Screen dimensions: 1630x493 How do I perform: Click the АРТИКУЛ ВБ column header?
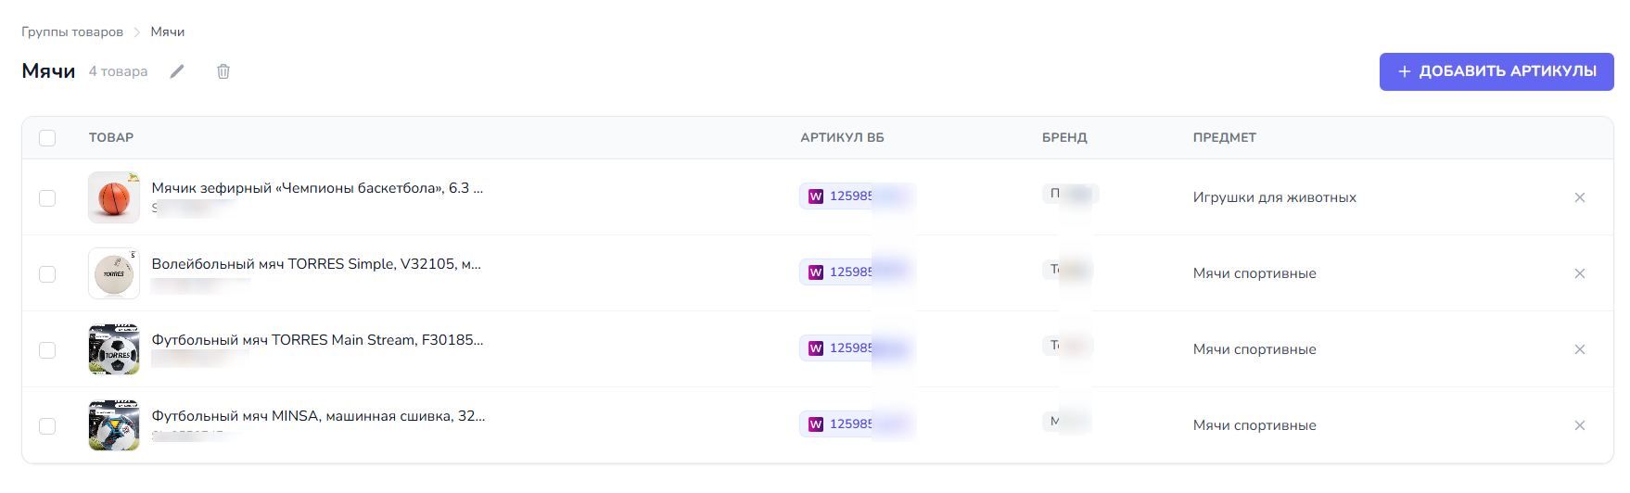(x=842, y=137)
